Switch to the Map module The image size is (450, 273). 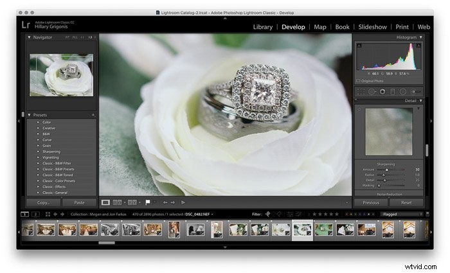pos(319,27)
